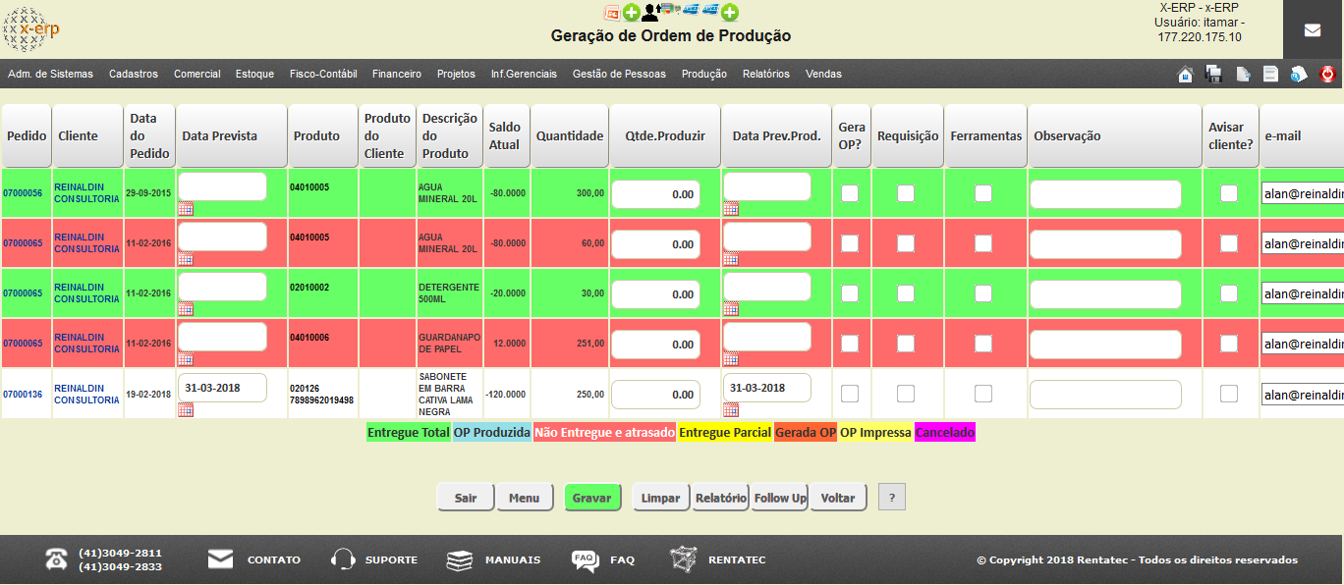This screenshot has height=585, width=1344.
Task: Open Data Prev.Prod. calendar for pedido 07000136
Action: pyautogui.click(x=731, y=410)
